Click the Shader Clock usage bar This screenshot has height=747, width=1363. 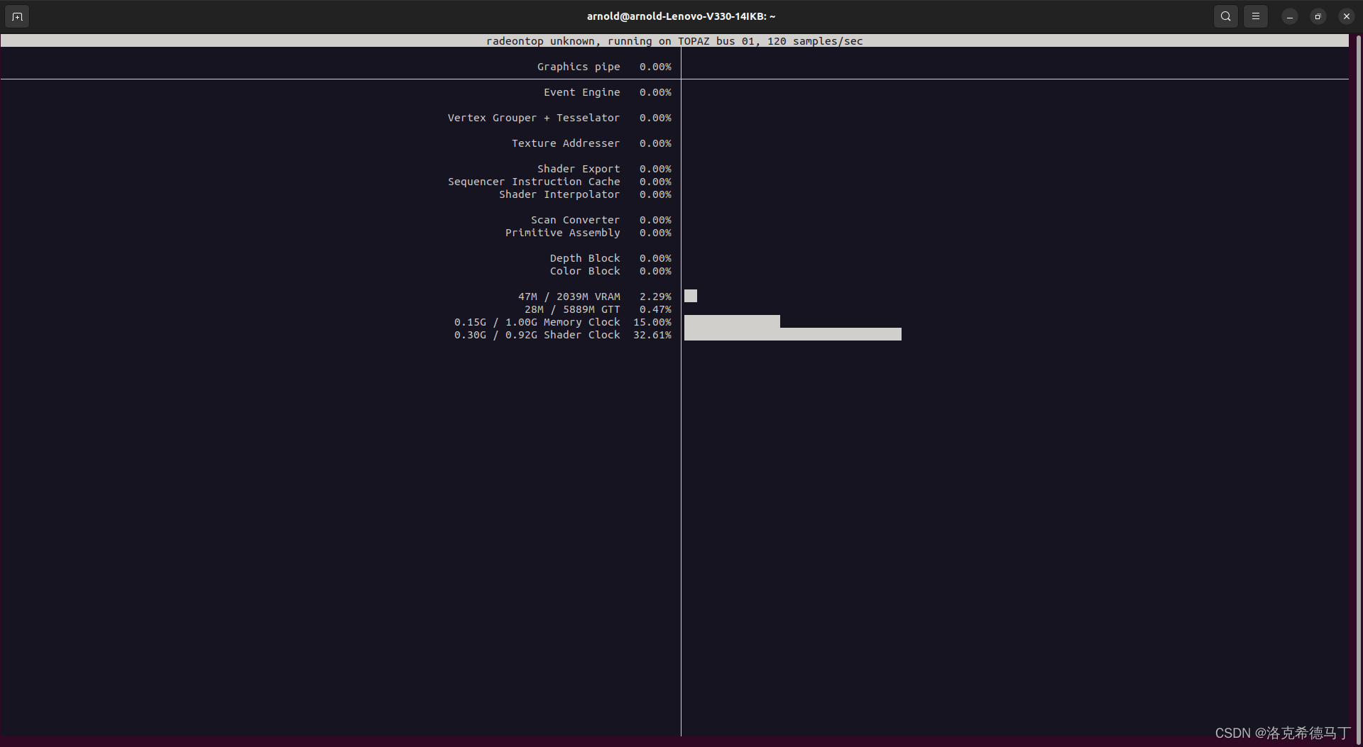(793, 334)
